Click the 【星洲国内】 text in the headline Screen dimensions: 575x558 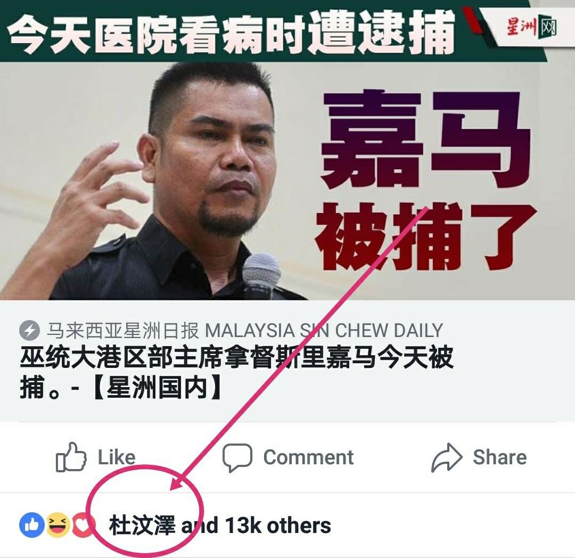pos(157,387)
